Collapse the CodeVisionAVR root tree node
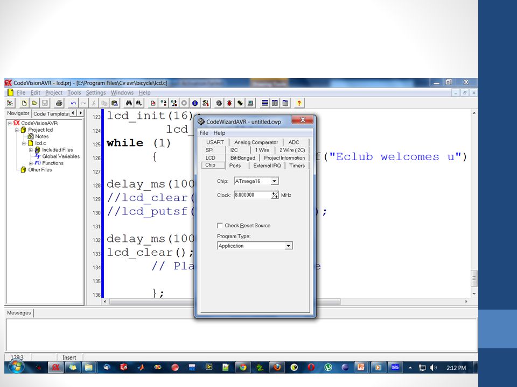The width and height of the screenshot is (517, 387). tap(10, 123)
